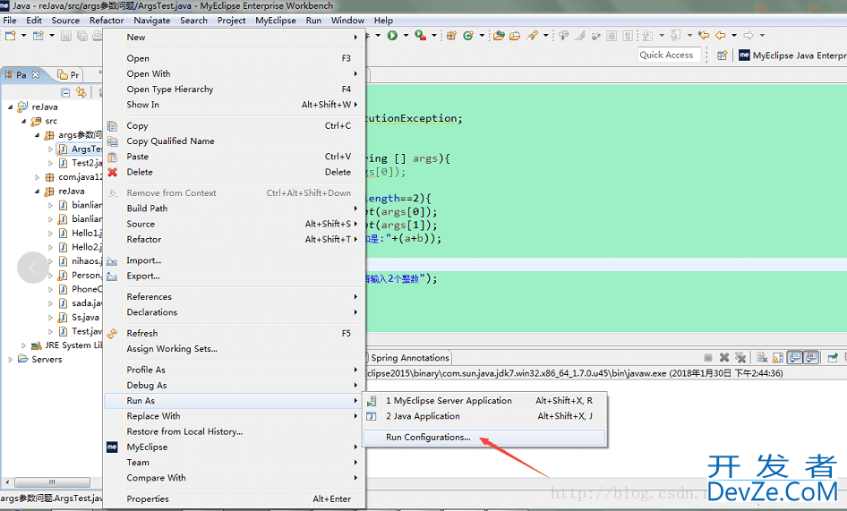Click the New Java Class toolbar icon
Viewport: 847px width, 511px height.
click(x=467, y=35)
